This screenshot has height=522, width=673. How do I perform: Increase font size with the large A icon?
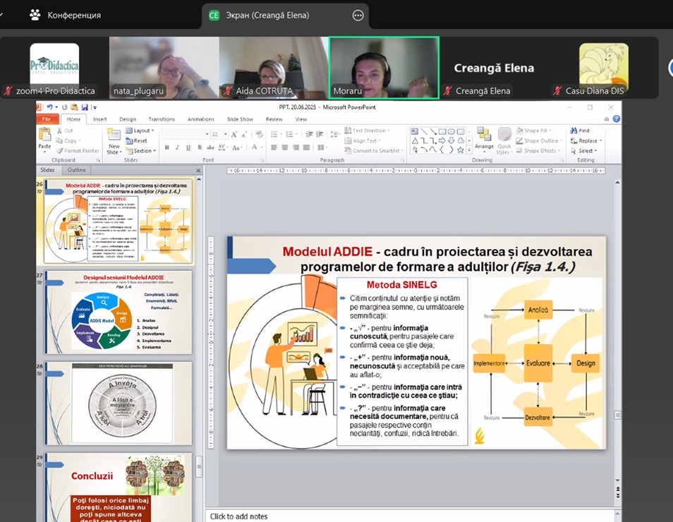coord(234,135)
